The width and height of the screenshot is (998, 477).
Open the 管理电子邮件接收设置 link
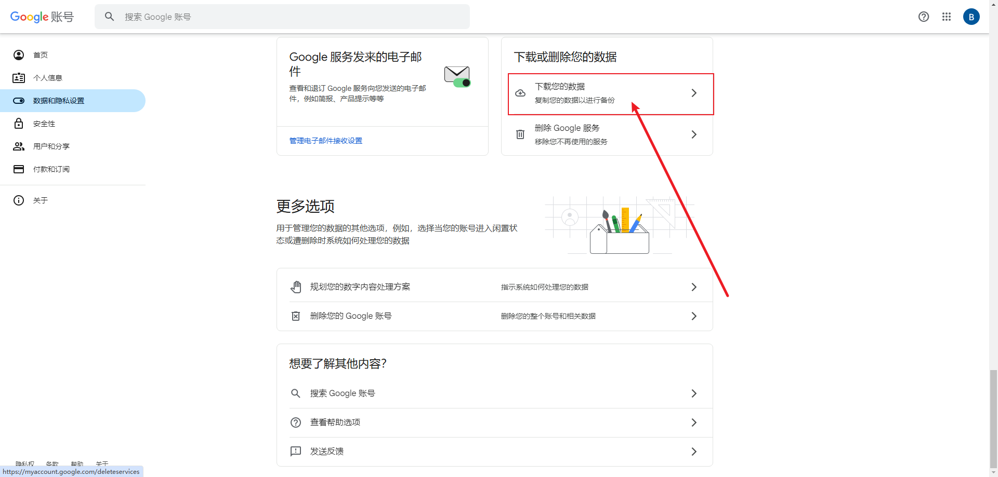click(x=326, y=141)
